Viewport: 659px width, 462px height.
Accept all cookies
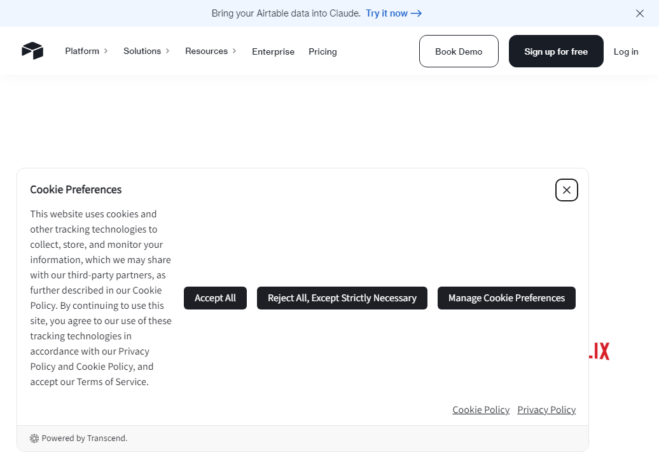215,298
